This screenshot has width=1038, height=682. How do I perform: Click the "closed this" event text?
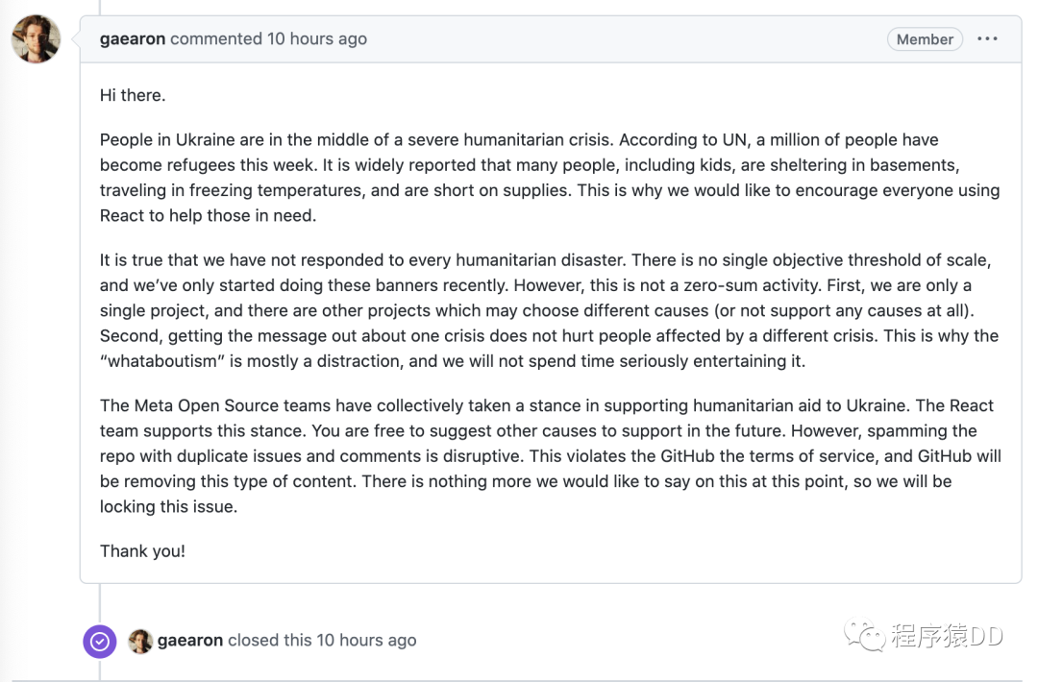point(269,641)
